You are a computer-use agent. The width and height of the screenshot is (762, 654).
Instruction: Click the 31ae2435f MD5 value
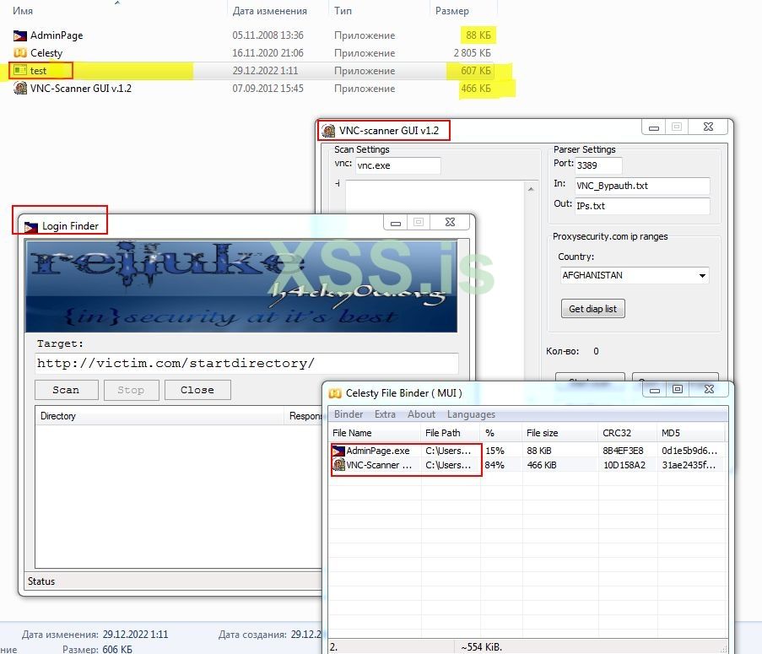click(689, 466)
